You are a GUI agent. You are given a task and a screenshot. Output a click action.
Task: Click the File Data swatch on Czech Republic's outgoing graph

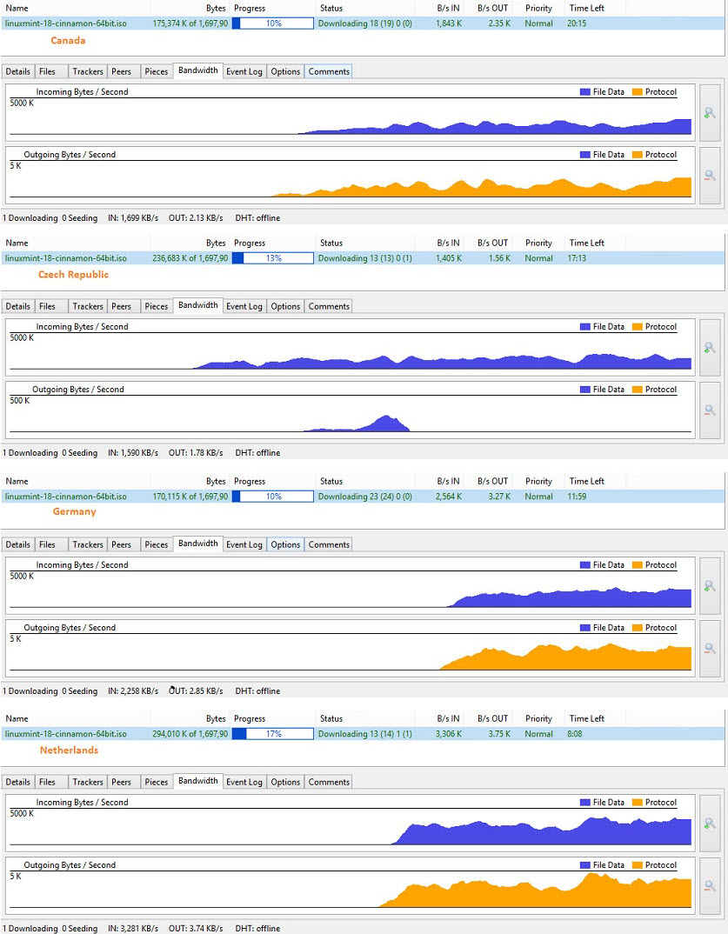(585, 390)
